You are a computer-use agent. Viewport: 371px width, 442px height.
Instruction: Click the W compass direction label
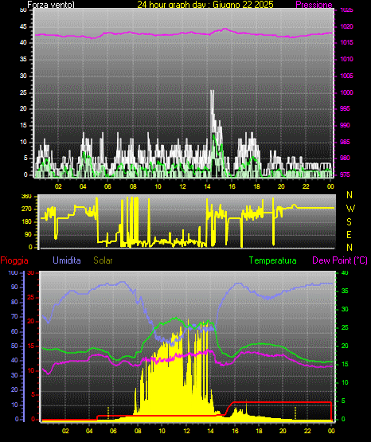pos(350,209)
